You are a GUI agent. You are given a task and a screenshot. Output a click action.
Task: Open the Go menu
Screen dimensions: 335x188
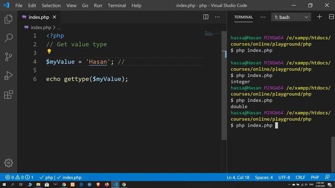pos(85,5)
